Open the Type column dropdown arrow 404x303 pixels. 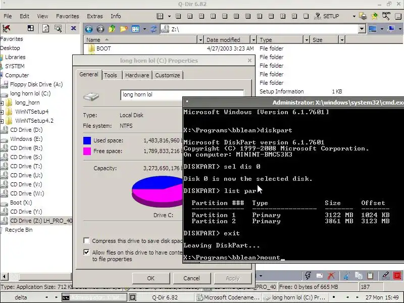(x=307, y=40)
